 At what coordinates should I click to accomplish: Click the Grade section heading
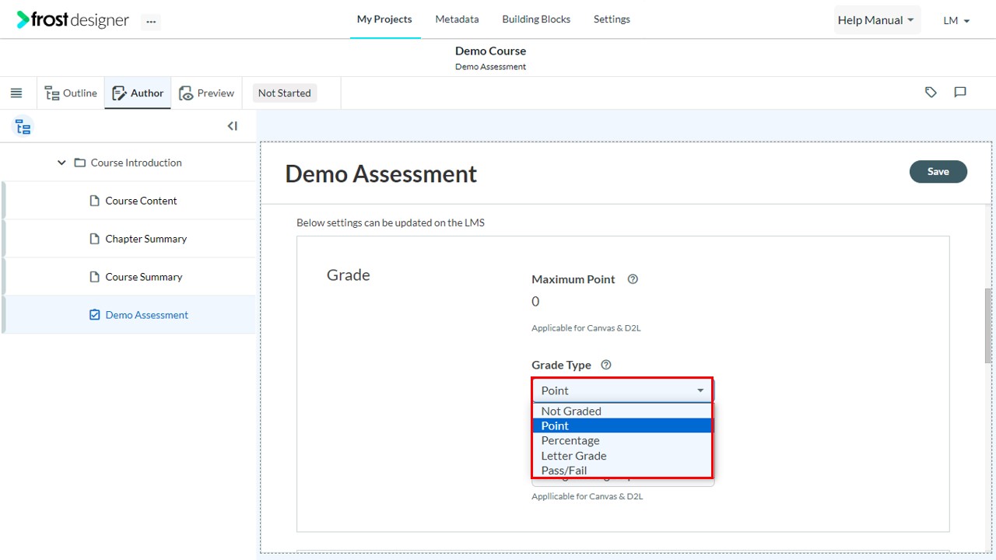(348, 275)
